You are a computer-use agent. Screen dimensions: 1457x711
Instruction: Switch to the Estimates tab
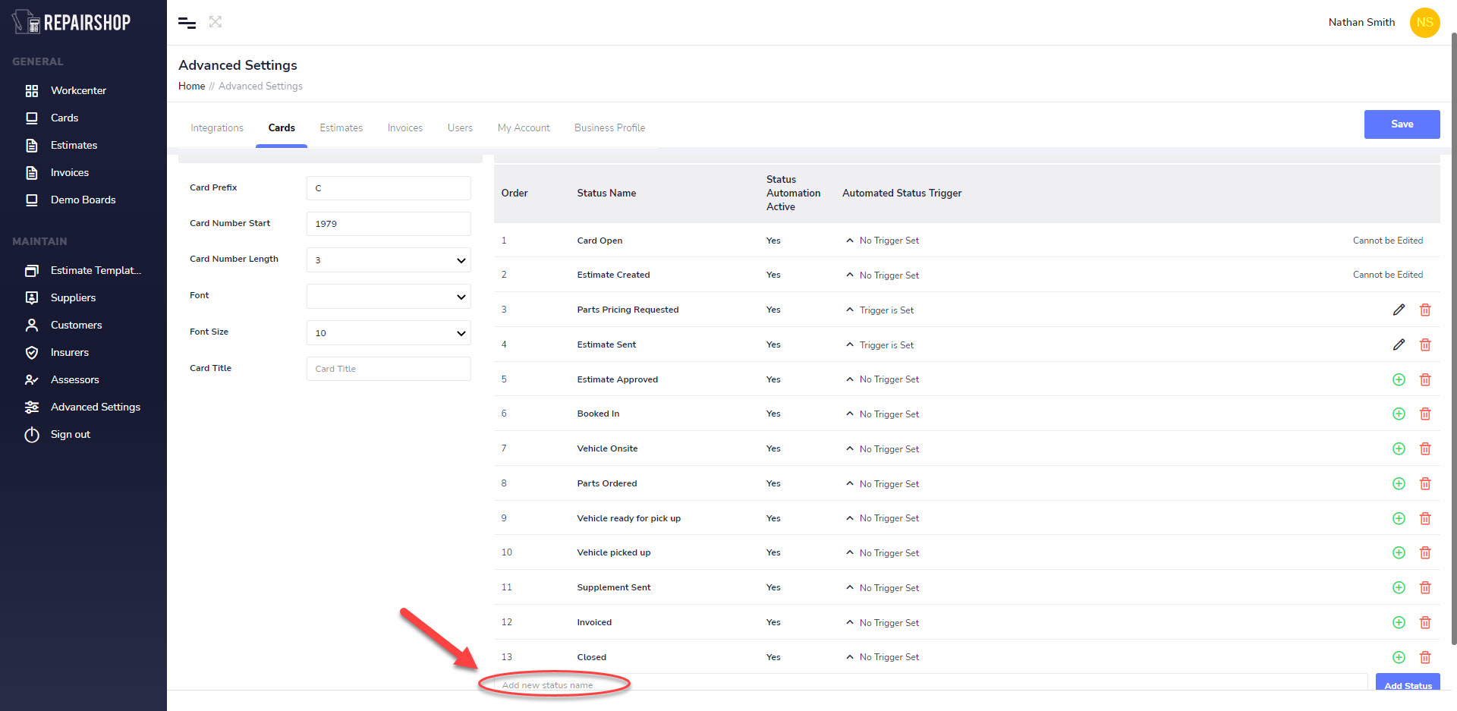[341, 127]
